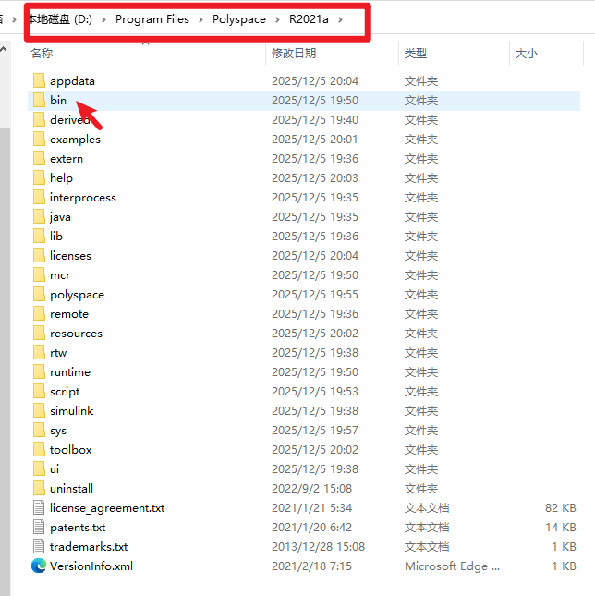Select VersionInfo.xml file name
This screenshot has height=596, width=595.
click(91, 566)
